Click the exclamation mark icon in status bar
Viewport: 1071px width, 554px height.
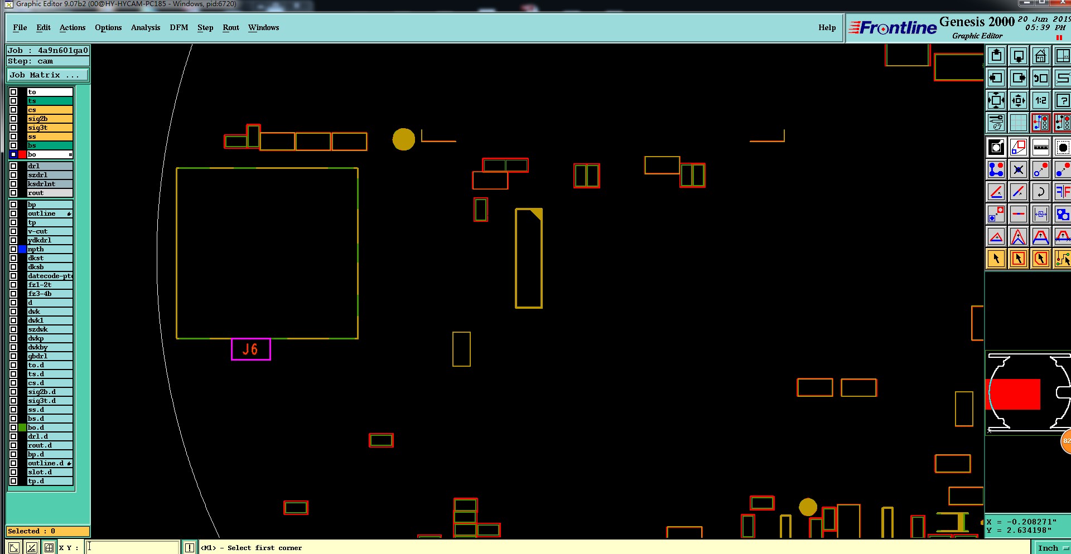190,547
